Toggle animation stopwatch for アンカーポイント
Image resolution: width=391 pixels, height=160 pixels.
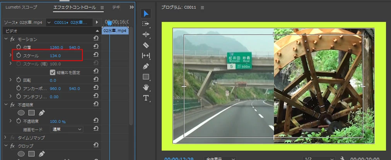[19, 88]
